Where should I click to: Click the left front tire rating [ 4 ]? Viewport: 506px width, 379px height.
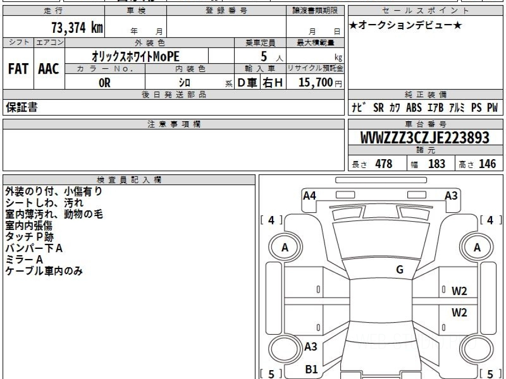tap(272, 220)
